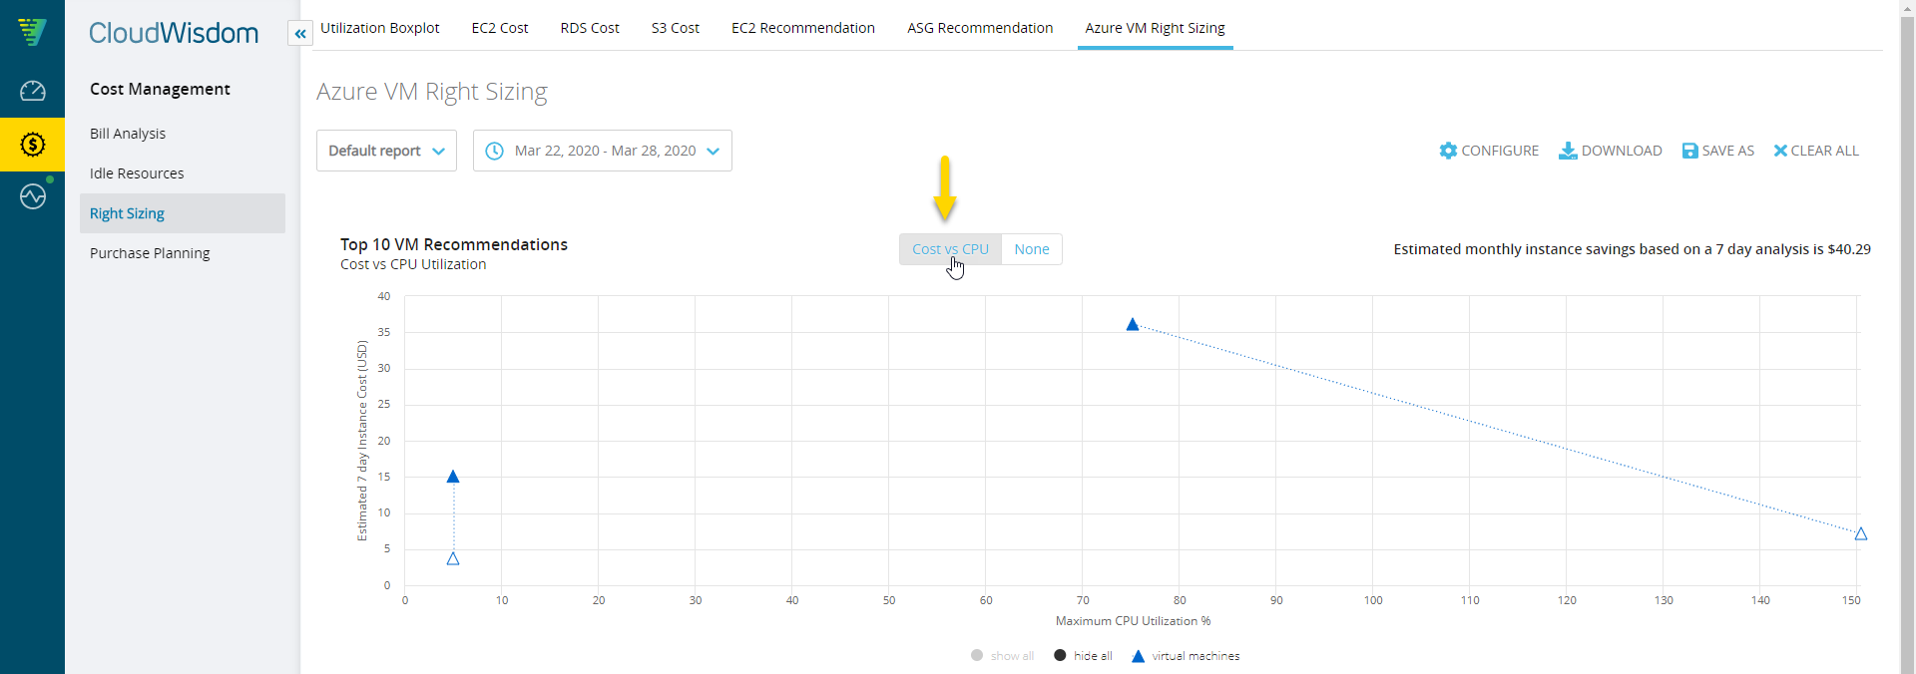Screen dimensions: 1916x674
Task: Click the CLEAR ALL X icon
Action: pos(1779,151)
